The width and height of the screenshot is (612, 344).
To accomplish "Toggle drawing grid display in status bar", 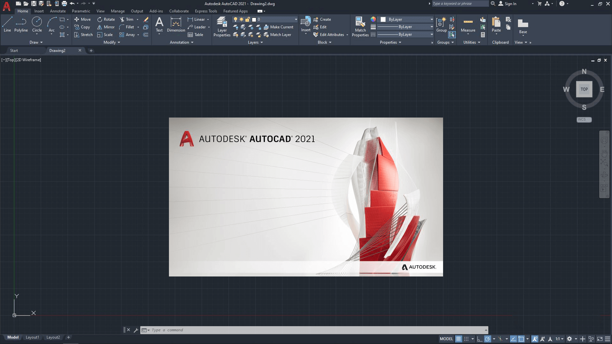I will click(x=458, y=339).
